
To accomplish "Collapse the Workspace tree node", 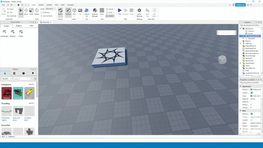I will [x=240, y=29].
